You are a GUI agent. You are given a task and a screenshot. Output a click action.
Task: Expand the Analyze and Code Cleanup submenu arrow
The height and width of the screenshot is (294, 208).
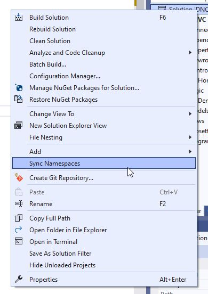pyautogui.click(x=190, y=53)
